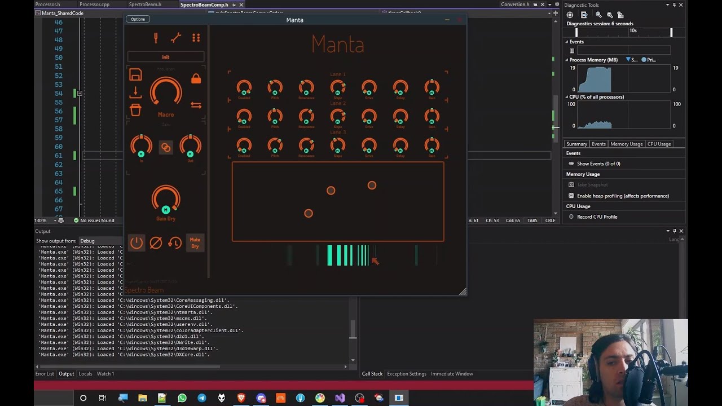Click the zoom in magnifier in Diagnostic Tools
Screen dimensions: 722x406
[598, 15]
